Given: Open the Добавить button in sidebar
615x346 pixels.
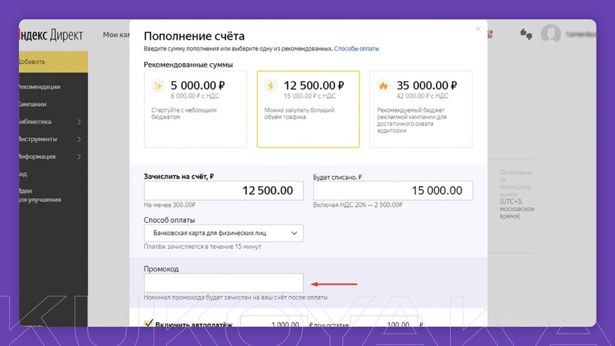Looking at the screenshot, I should (51, 62).
